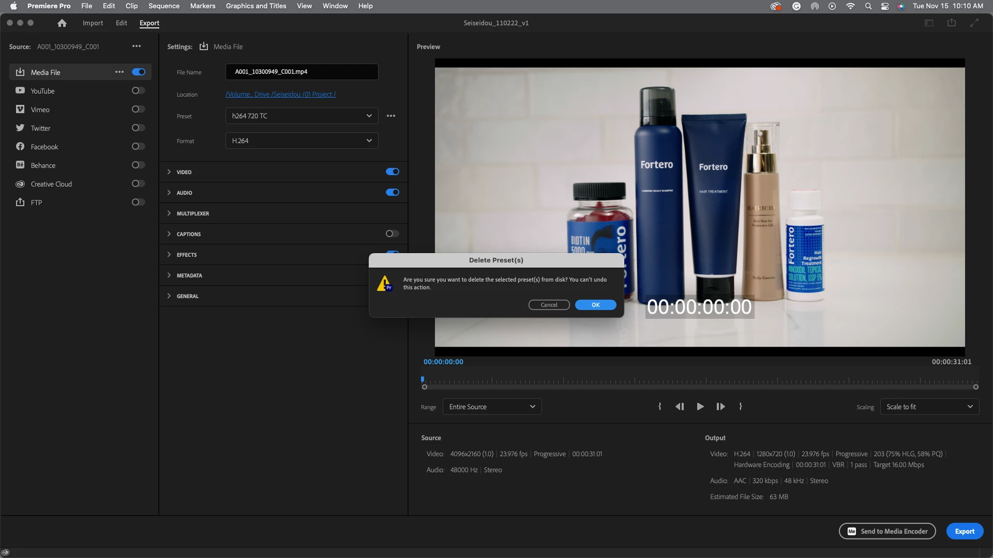Click the File Name input field
This screenshot has width=993, height=558.
coord(302,72)
